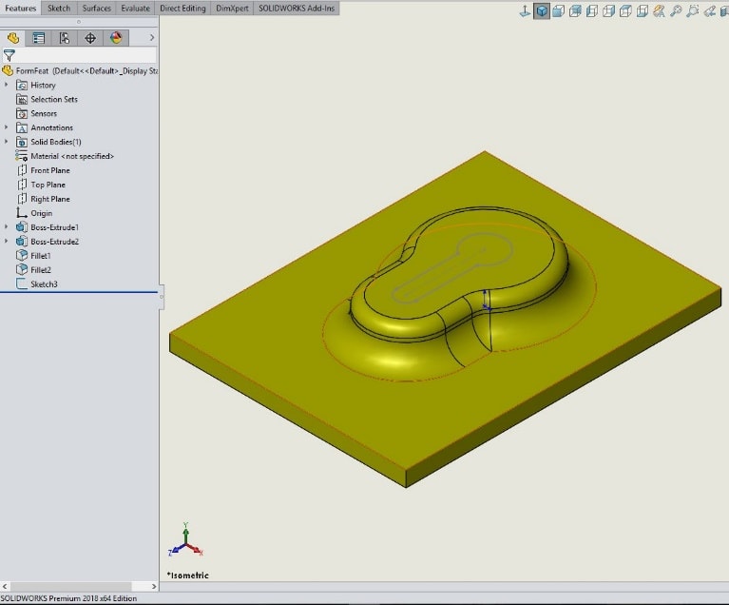729x605 pixels.
Task: Switch to the Sketch tab
Action: pos(59,9)
